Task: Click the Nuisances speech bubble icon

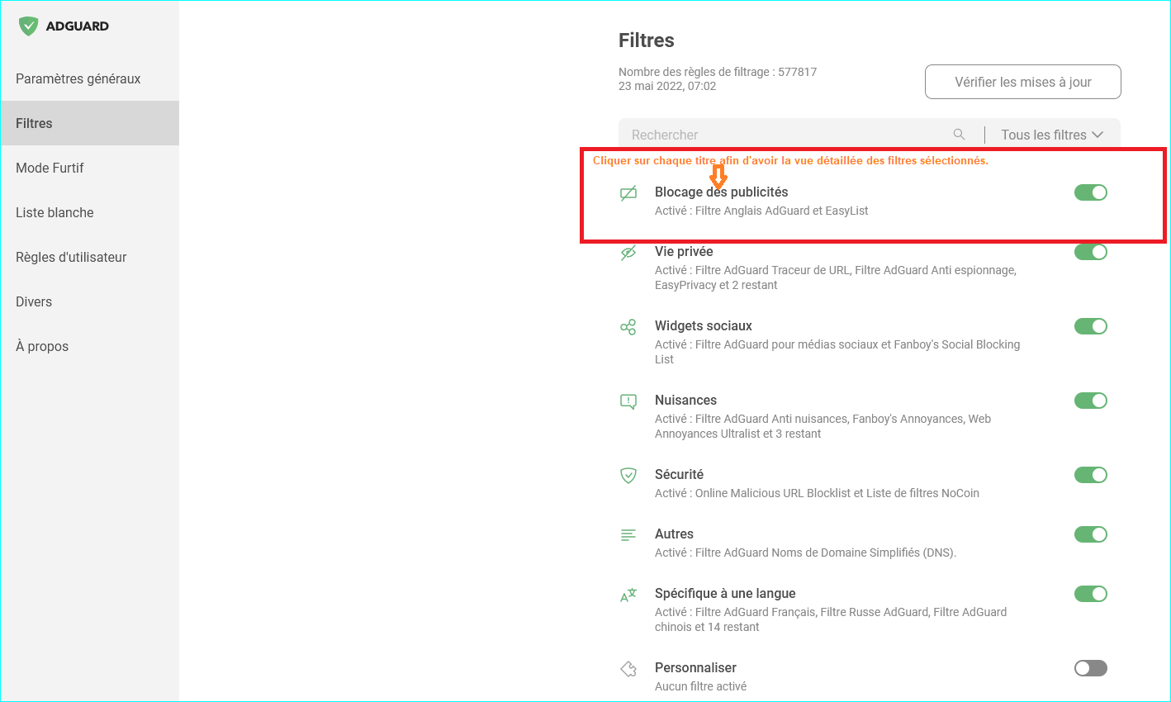Action: click(628, 401)
